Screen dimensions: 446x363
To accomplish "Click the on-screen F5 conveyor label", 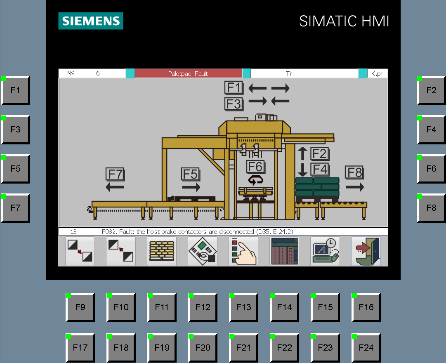I will pyautogui.click(x=191, y=174).
